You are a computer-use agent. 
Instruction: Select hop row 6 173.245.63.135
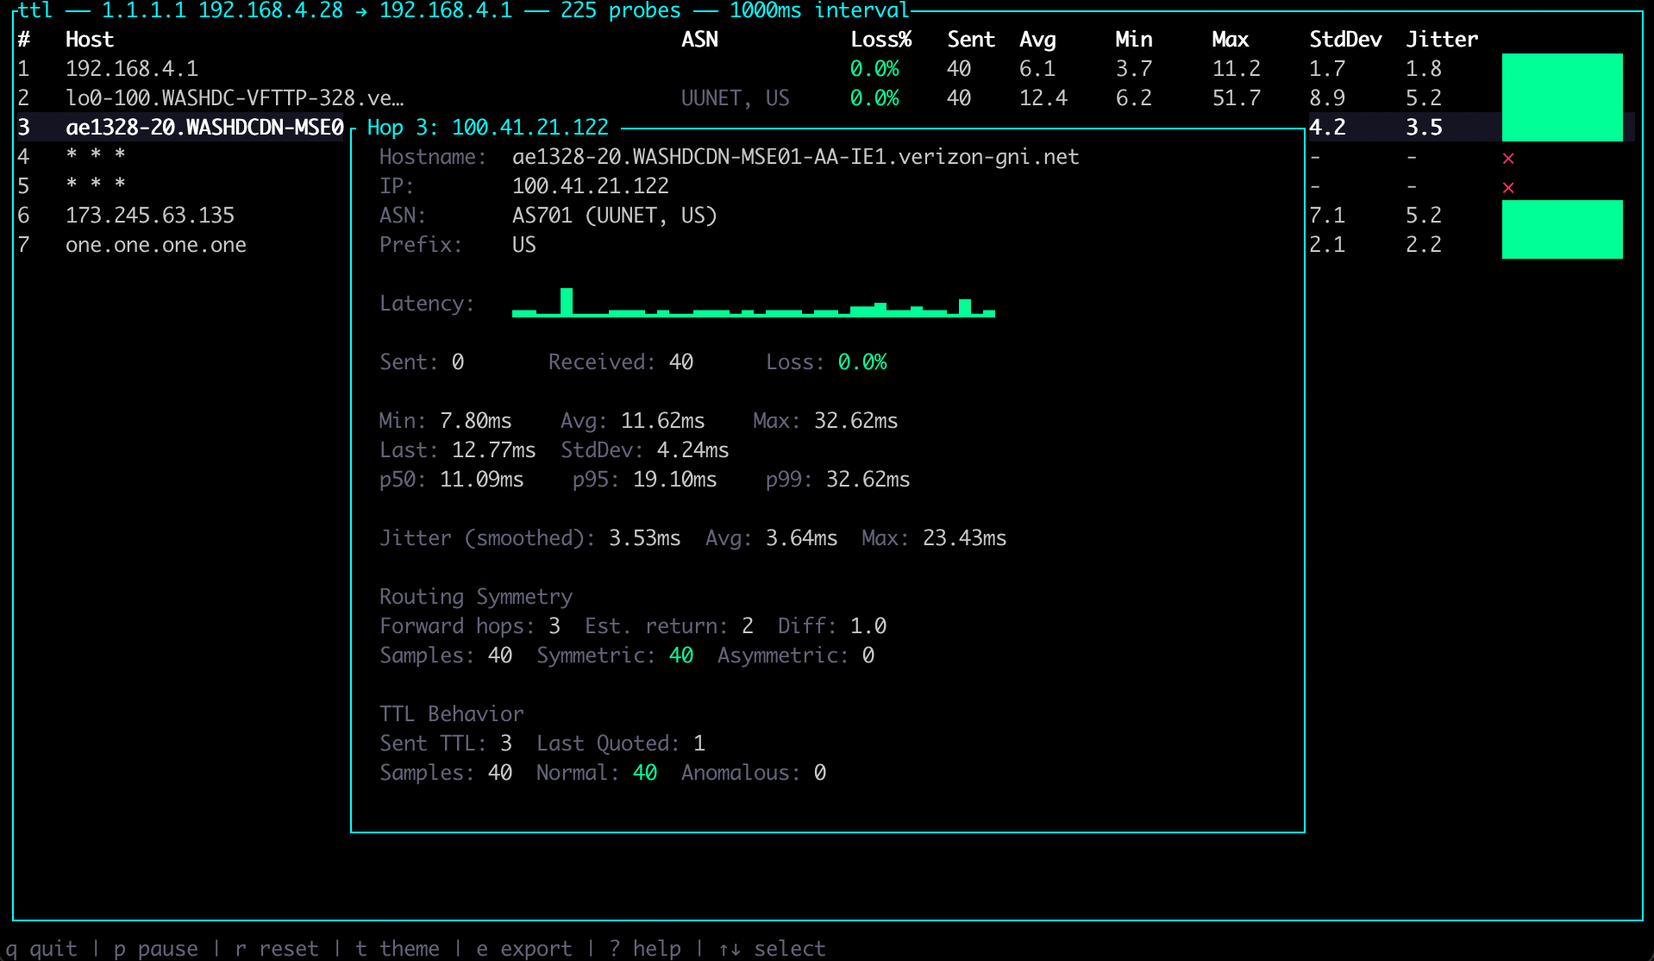coord(150,215)
